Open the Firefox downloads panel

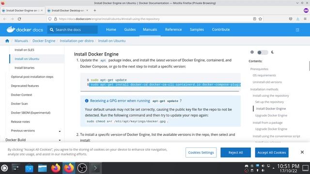click(298, 19)
